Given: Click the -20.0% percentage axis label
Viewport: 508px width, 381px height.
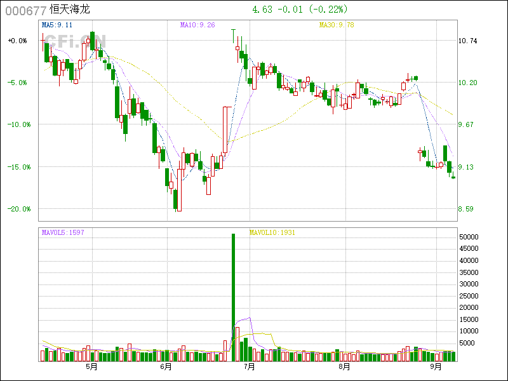Looking at the screenshot, I should pos(18,209).
